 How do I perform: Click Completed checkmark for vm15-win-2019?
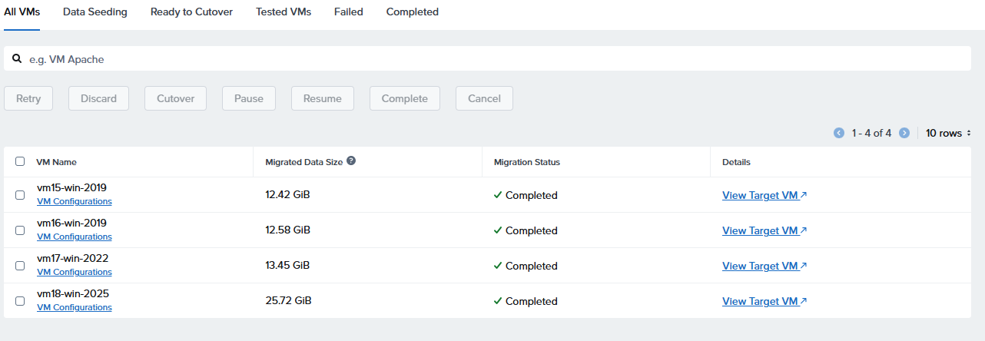[498, 195]
